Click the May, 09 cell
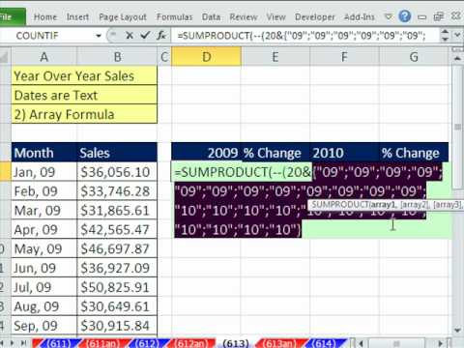Viewport: 464px width, 348px height. (x=44, y=248)
